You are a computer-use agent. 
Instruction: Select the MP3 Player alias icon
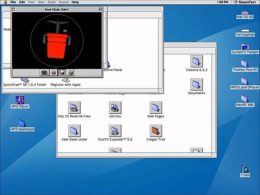[x=20, y=102]
